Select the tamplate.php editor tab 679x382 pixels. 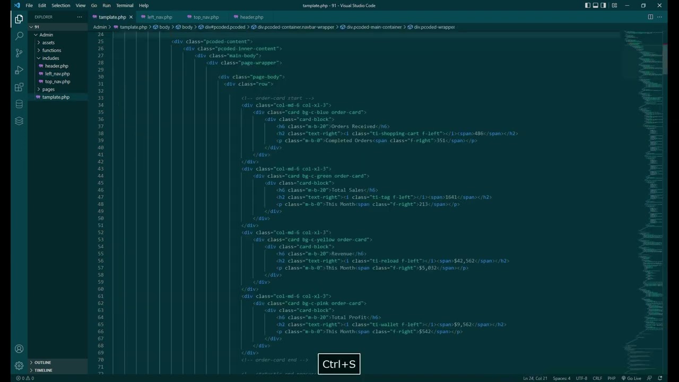(x=112, y=17)
